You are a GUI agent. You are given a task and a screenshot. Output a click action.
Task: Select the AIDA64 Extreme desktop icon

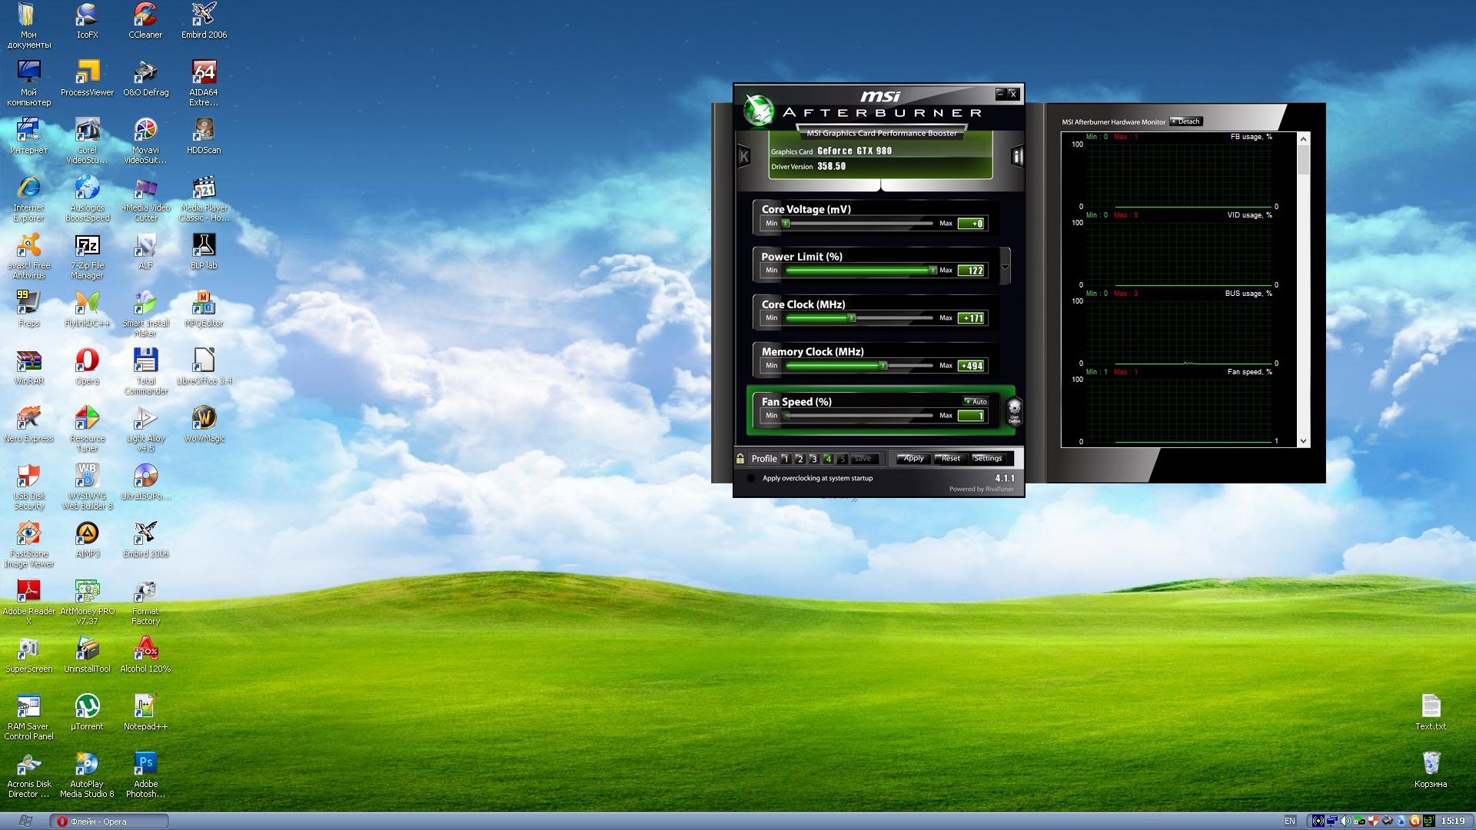pos(204,83)
